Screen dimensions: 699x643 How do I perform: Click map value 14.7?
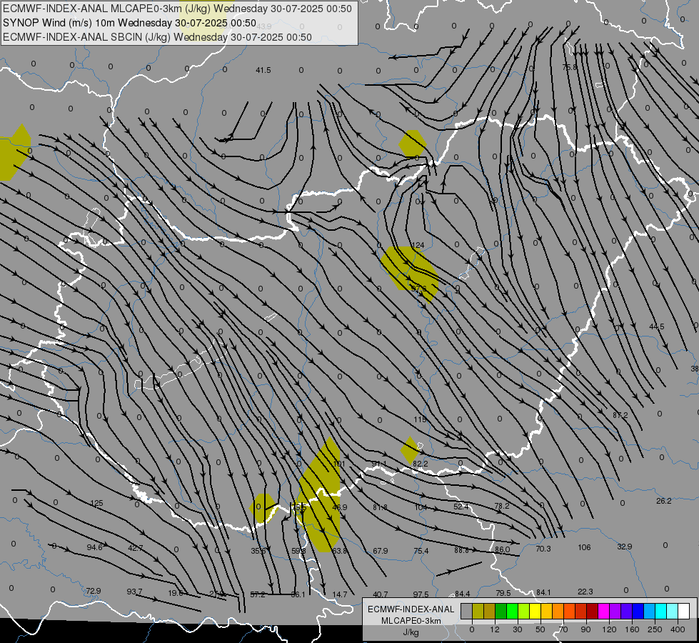tap(340, 594)
